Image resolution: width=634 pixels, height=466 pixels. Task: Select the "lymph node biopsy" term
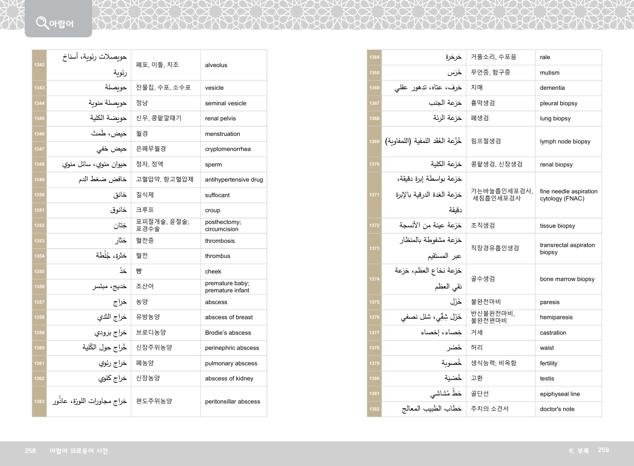point(565,142)
